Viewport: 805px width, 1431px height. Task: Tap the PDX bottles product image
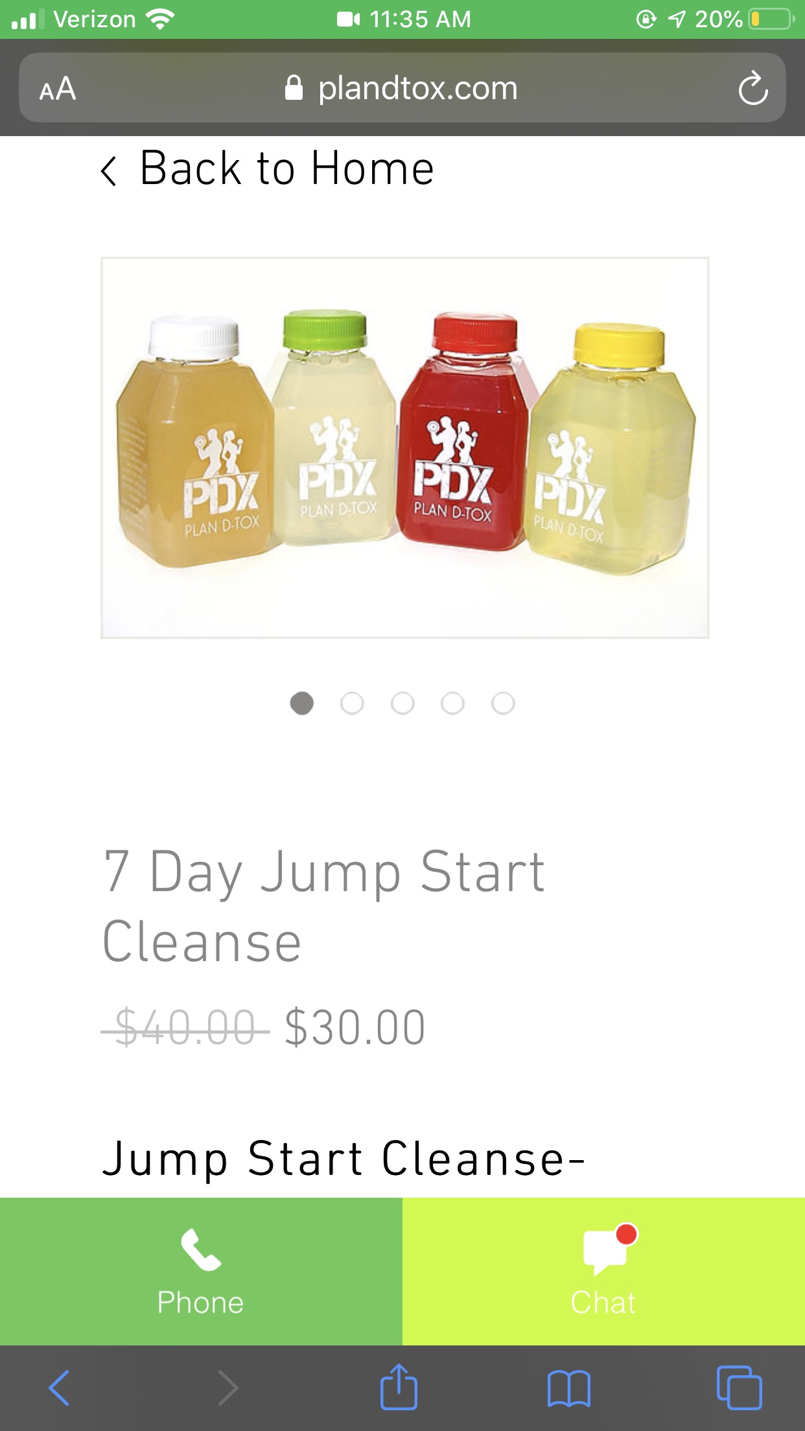[405, 448]
